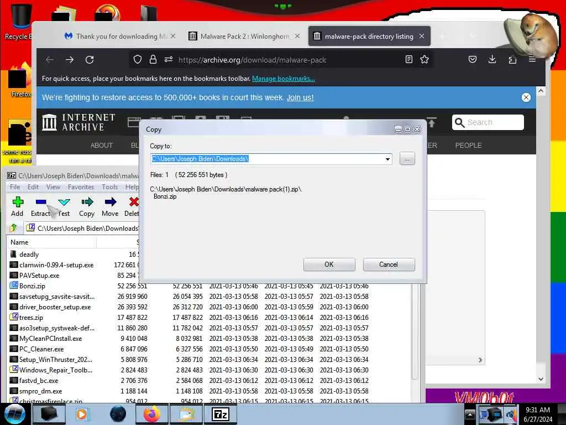Select the deadly folder in 7-Zip
Screen dimensions: 566x425
click(x=29, y=255)
